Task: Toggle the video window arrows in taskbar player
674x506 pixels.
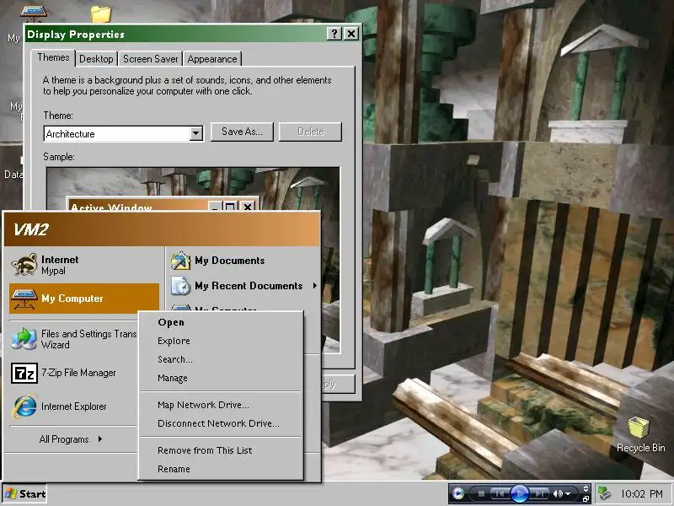Action: [x=586, y=489]
